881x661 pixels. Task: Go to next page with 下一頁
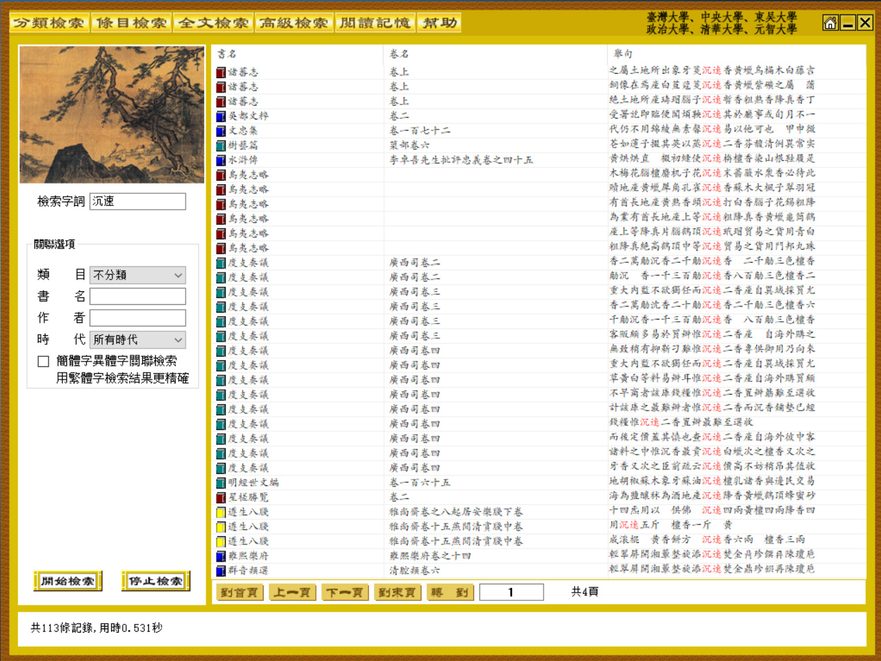click(345, 593)
